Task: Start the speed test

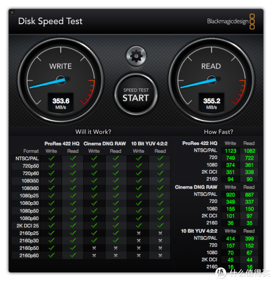Action: click(136, 94)
